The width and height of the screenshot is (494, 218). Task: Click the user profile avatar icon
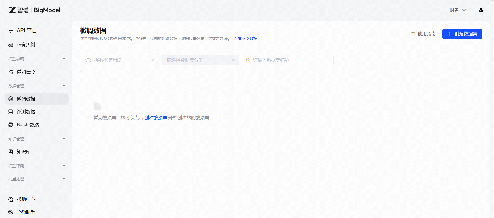(481, 10)
